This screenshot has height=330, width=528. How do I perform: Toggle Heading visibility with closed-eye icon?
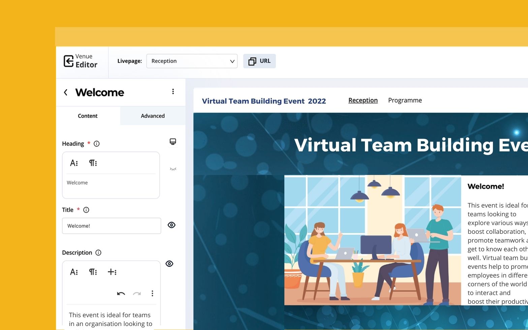tap(173, 170)
